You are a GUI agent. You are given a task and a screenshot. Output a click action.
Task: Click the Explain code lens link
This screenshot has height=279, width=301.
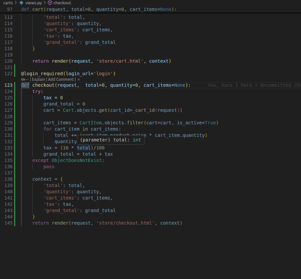pos(38,79)
